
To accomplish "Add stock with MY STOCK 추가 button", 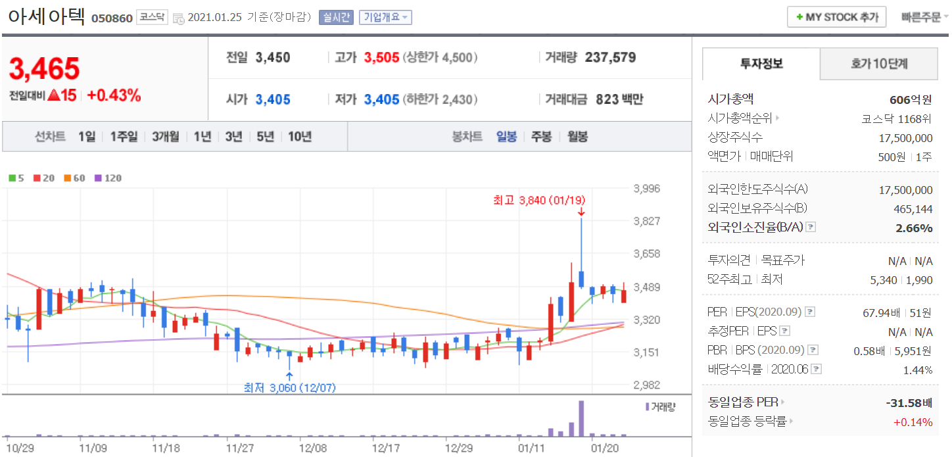I will pyautogui.click(x=836, y=17).
